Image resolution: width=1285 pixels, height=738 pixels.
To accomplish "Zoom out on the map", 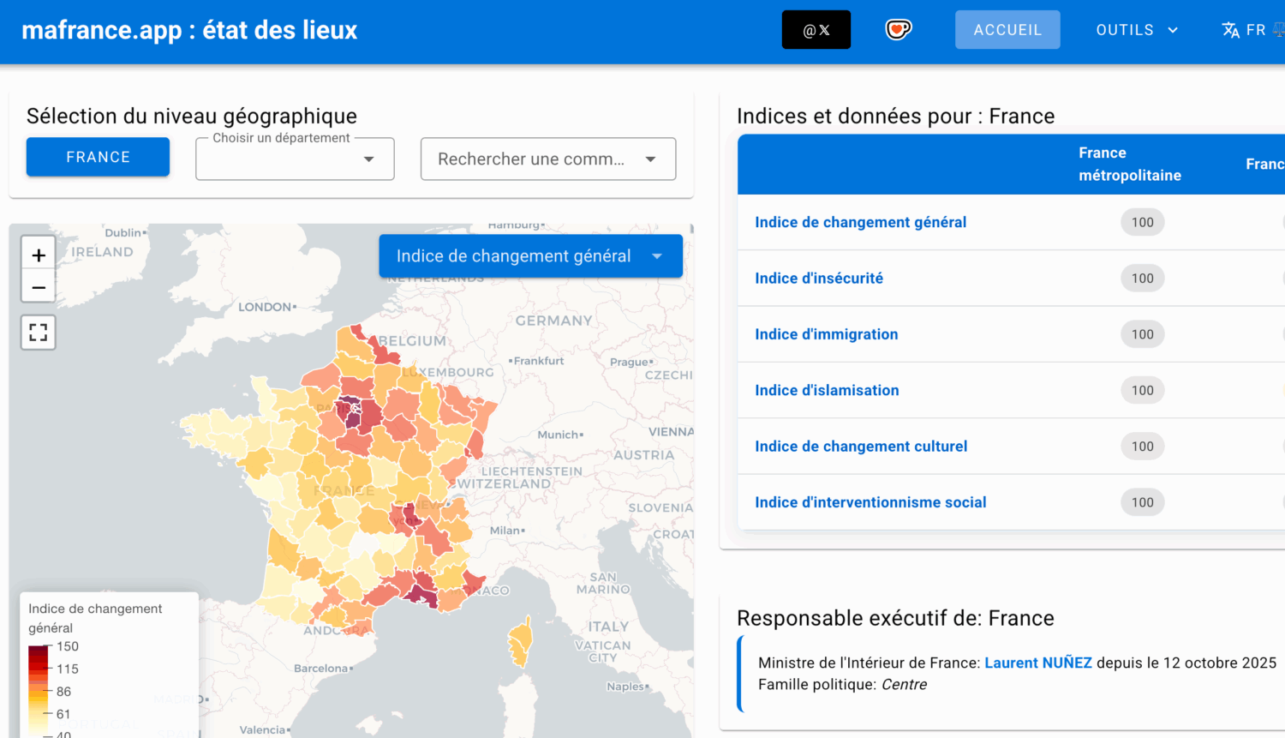I will [x=39, y=288].
